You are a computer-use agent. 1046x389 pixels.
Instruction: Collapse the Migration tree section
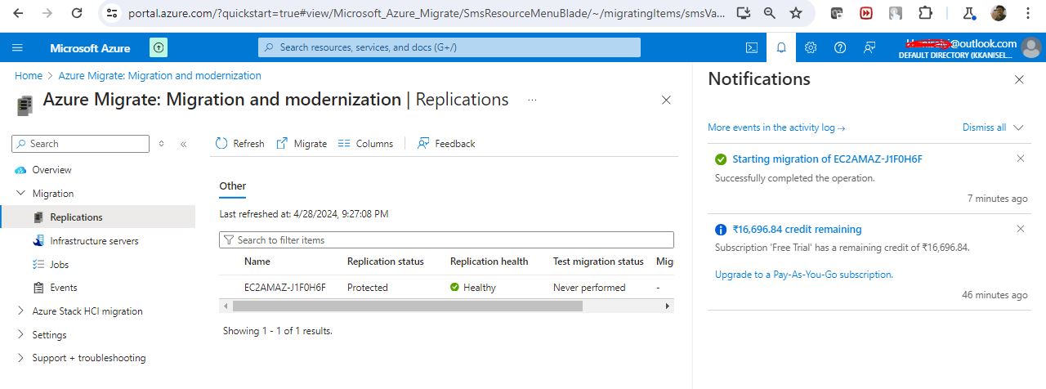pos(21,194)
